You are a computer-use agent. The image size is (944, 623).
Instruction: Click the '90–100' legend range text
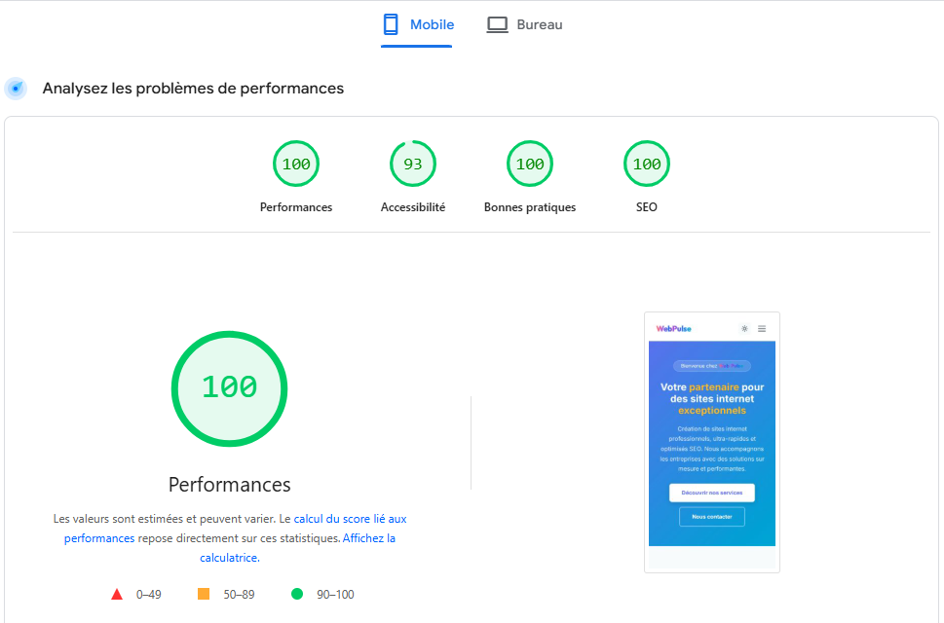pyautogui.click(x=335, y=594)
